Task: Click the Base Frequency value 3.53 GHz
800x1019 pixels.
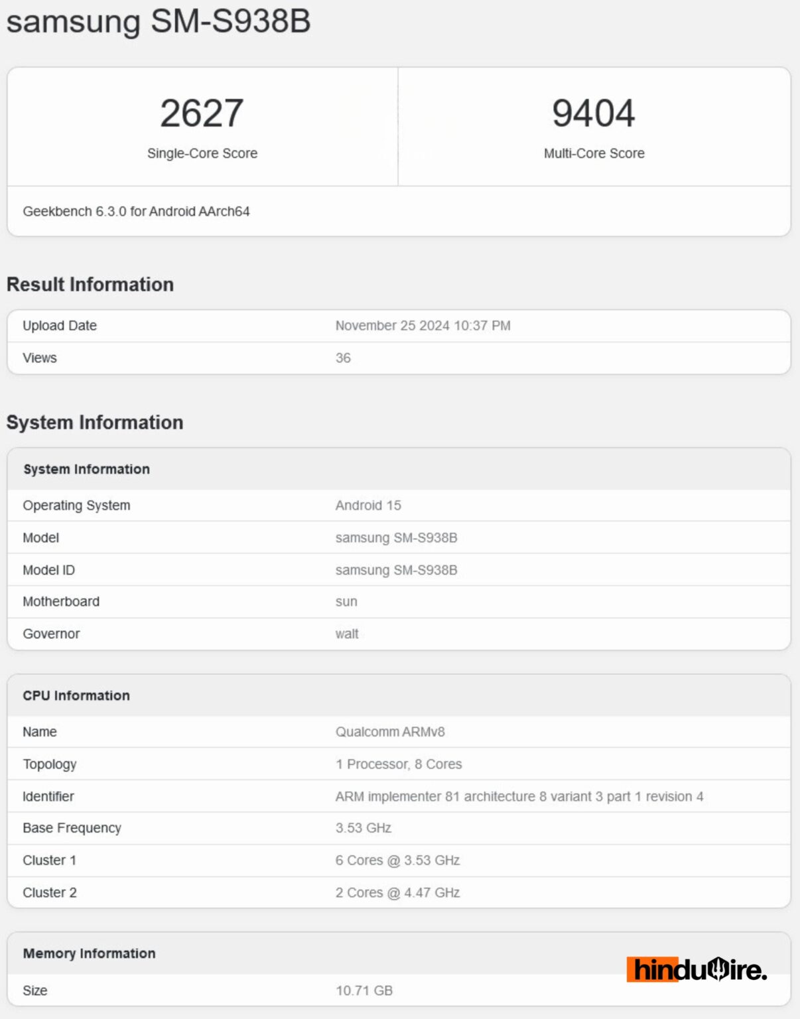Action: pyautogui.click(x=363, y=828)
